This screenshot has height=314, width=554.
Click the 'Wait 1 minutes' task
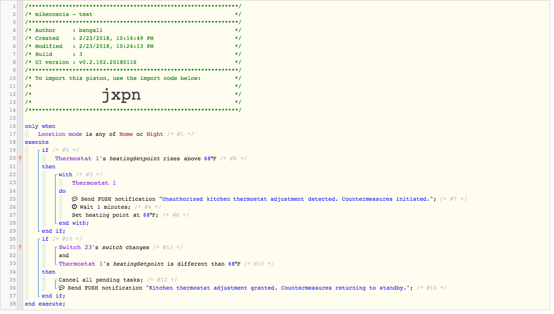pyautogui.click(x=101, y=207)
